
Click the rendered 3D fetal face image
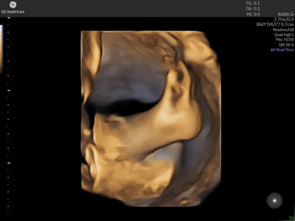(151, 119)
